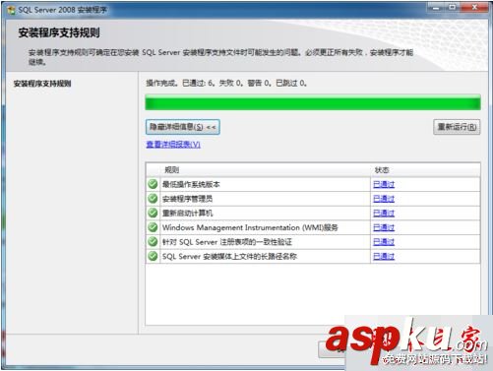Click green check icon for 安装程序管理员

pos(153,199)
